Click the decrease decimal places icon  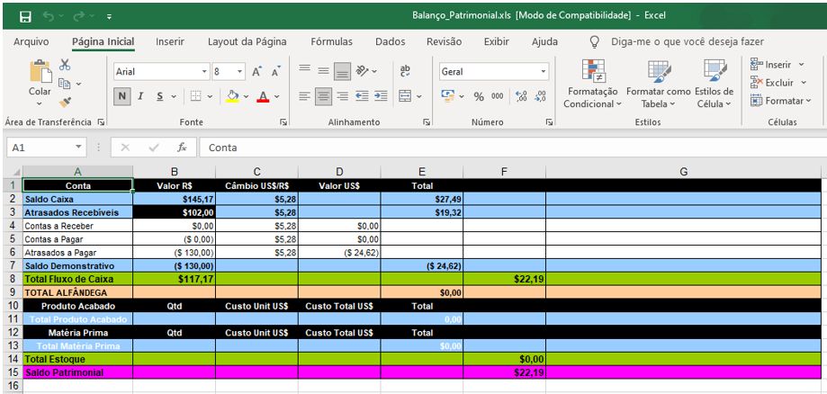[x=540, y=96]
